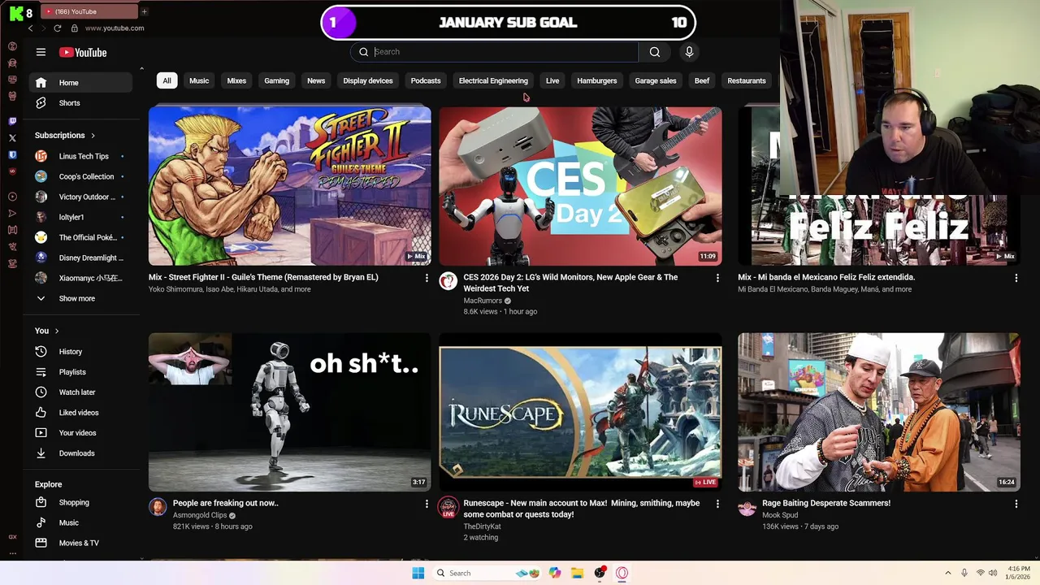This screenshot has height=585, width=1040.
Task: Open options menu for Runescape live stream
Action: coord(717,504)
